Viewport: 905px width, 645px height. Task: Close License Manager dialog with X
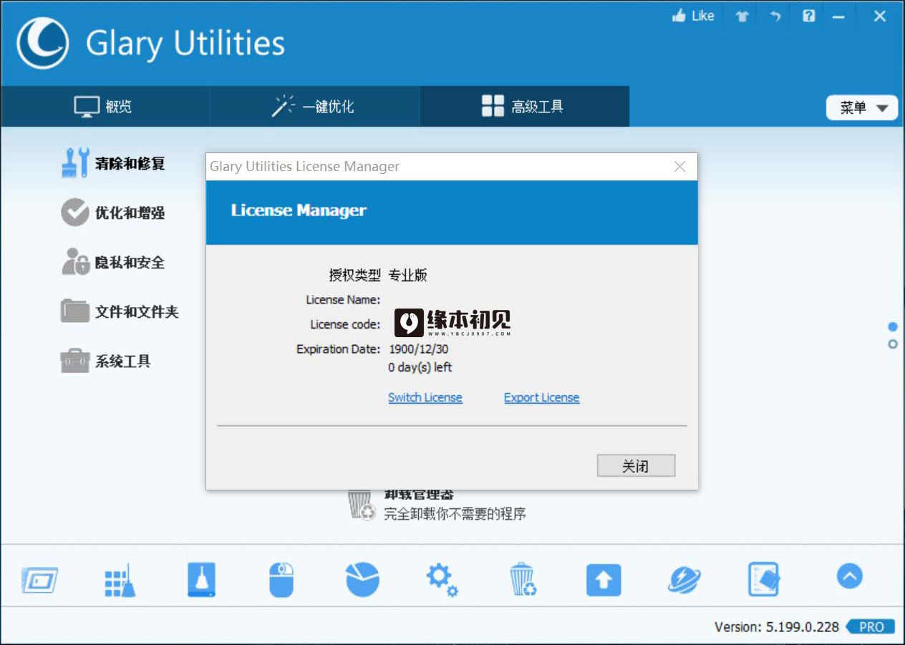click(x=680, y=167)
